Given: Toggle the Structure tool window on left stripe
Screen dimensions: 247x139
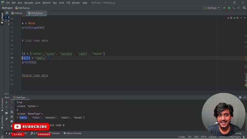Looking at the screenshot, I should click(x=2, y=105).
